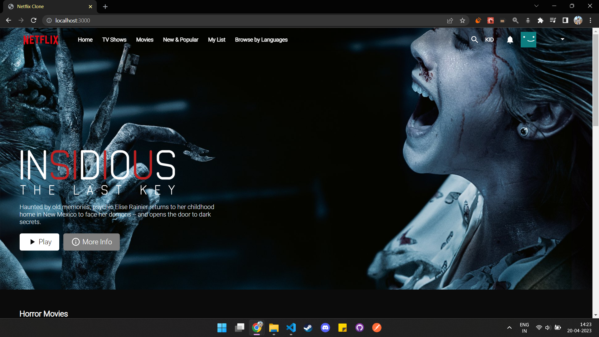Open Visual Studio Code from the taskbar
Image resolution: width=599 pixels, height=337 pixels.
[291, 328]
